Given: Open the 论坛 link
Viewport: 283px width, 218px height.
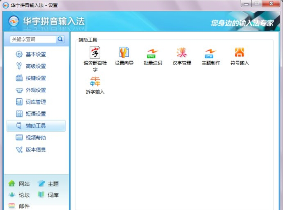Looking at the screenshot, I should coord(24,195).
